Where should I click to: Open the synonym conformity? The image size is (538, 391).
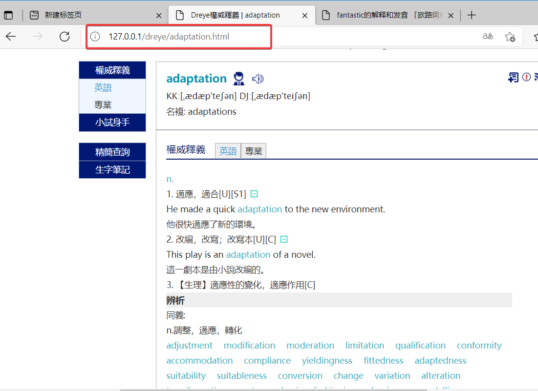coord(479,346)
